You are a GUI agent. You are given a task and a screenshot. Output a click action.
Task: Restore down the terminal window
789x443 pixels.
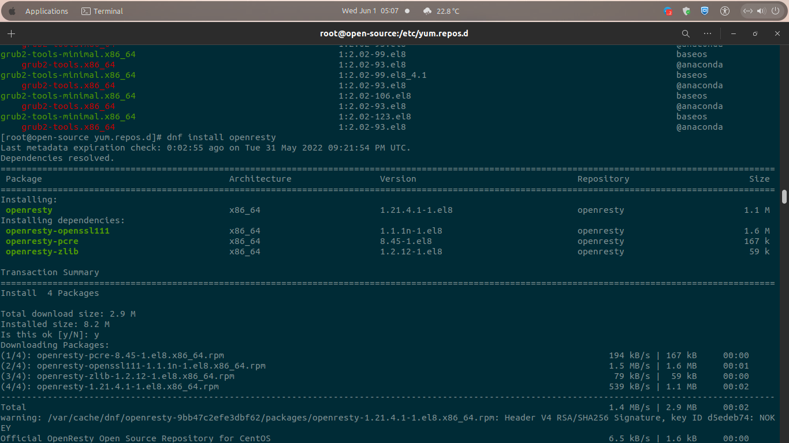click(x=755, y=33)
